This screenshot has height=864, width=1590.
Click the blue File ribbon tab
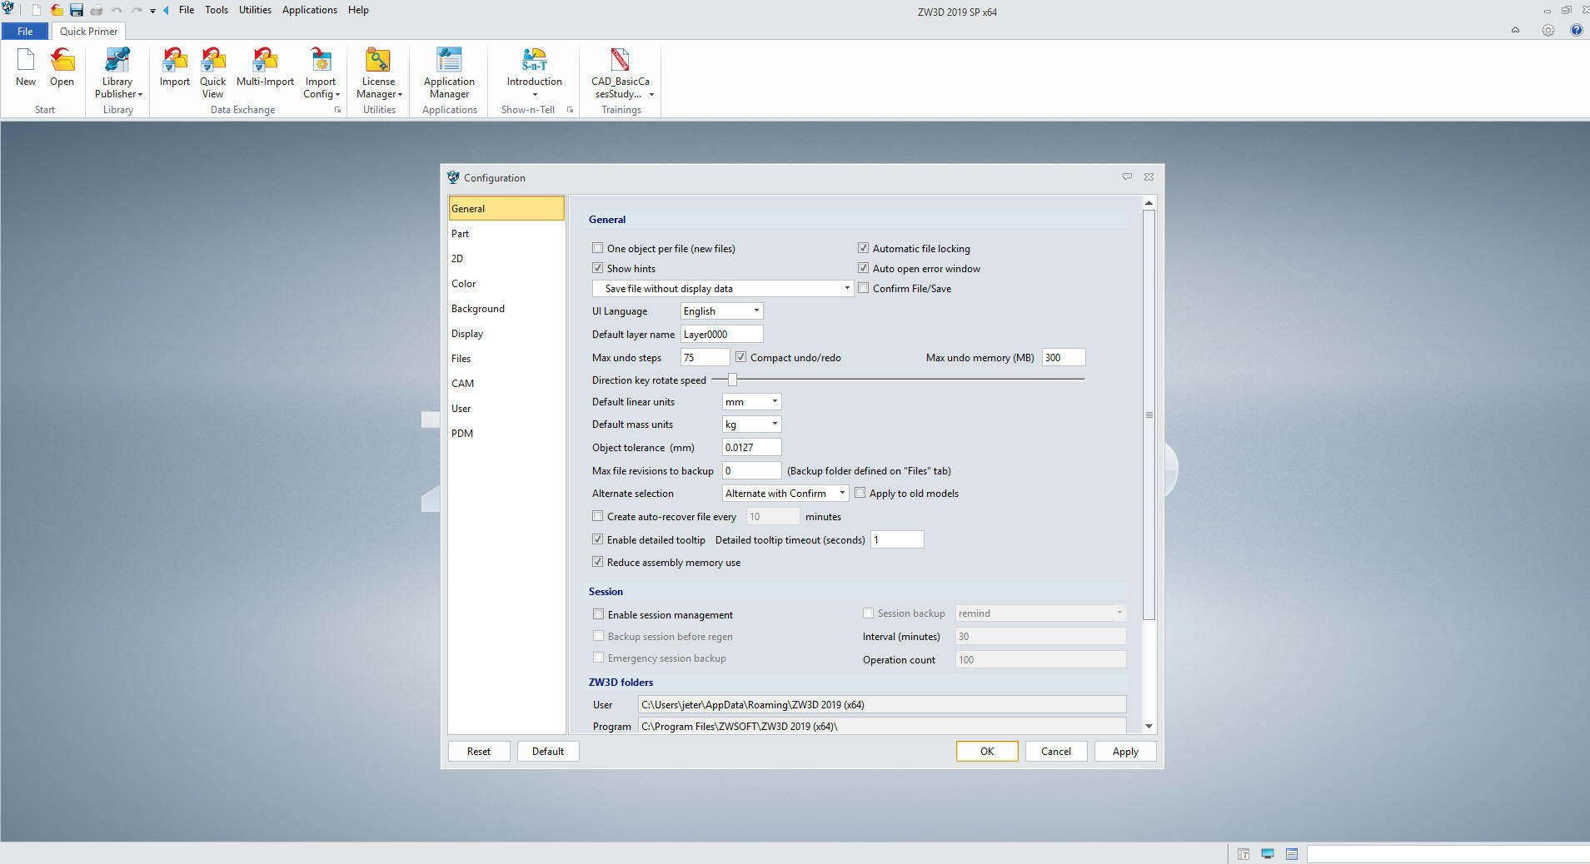click(x=25, y=31)
